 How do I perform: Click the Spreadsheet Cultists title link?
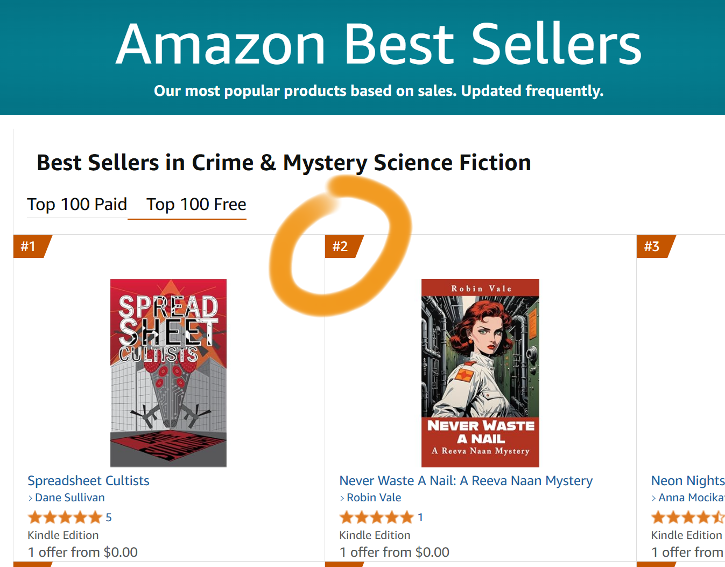point(88,481)
